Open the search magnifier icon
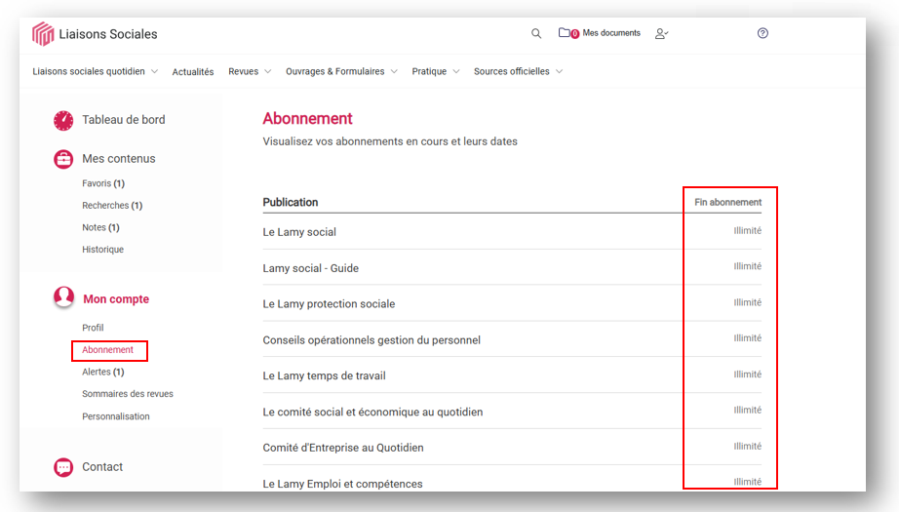The height and width of the screenshot is (512, 899). pyautogui.click(x=536, y=33)
